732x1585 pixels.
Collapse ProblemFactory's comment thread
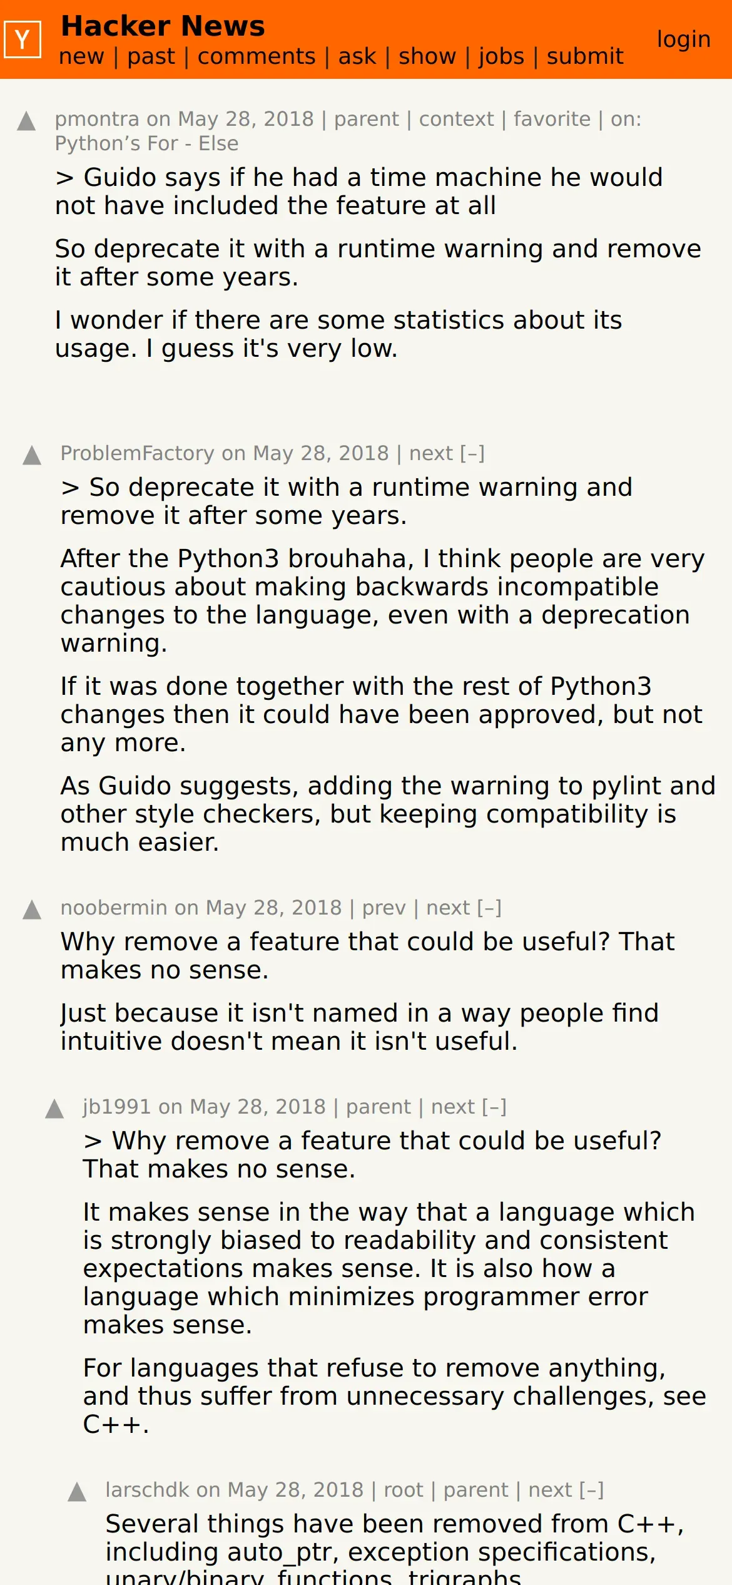coord(472,453)
